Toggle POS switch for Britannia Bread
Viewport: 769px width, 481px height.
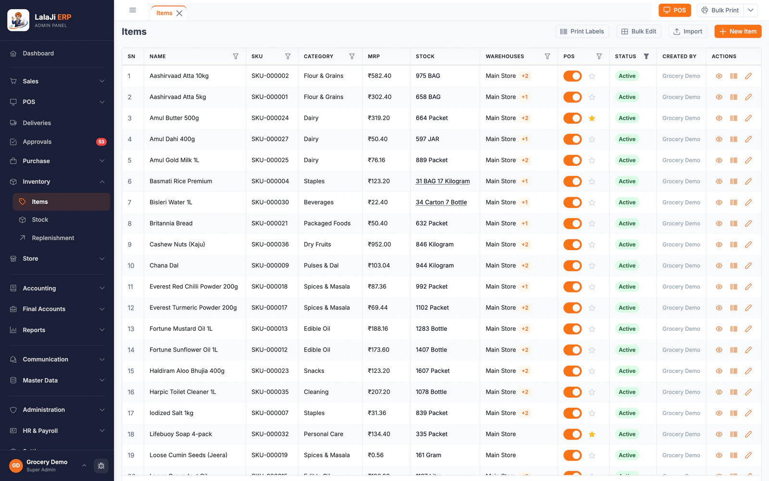[x=572, y=224]
